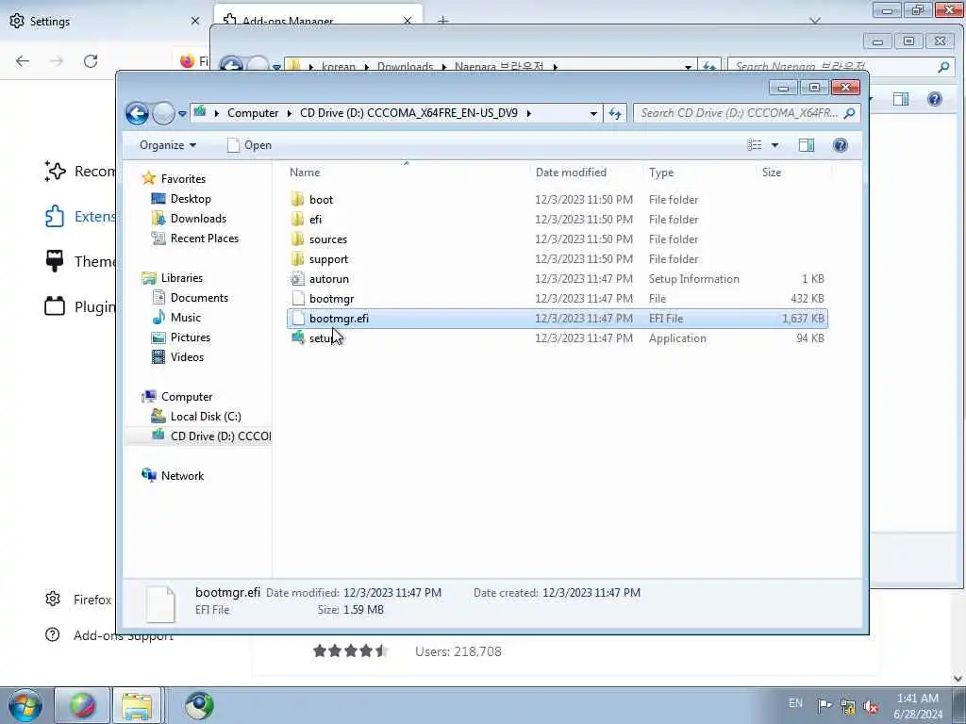Open a new browser tab
Screen dimensions: 966x724
(442, 21)
